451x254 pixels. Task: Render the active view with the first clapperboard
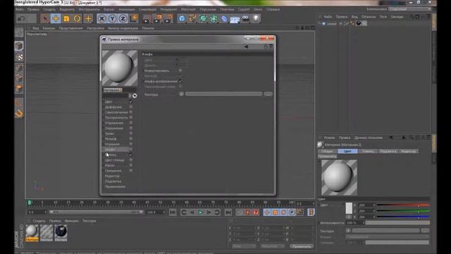[x=147, y=19]
